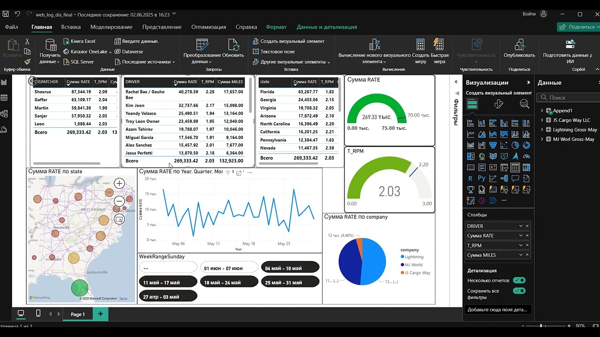Switch to Table view in left sidebar
The height and width of the screenshot is (337, 600).
[x=4, y=98]
